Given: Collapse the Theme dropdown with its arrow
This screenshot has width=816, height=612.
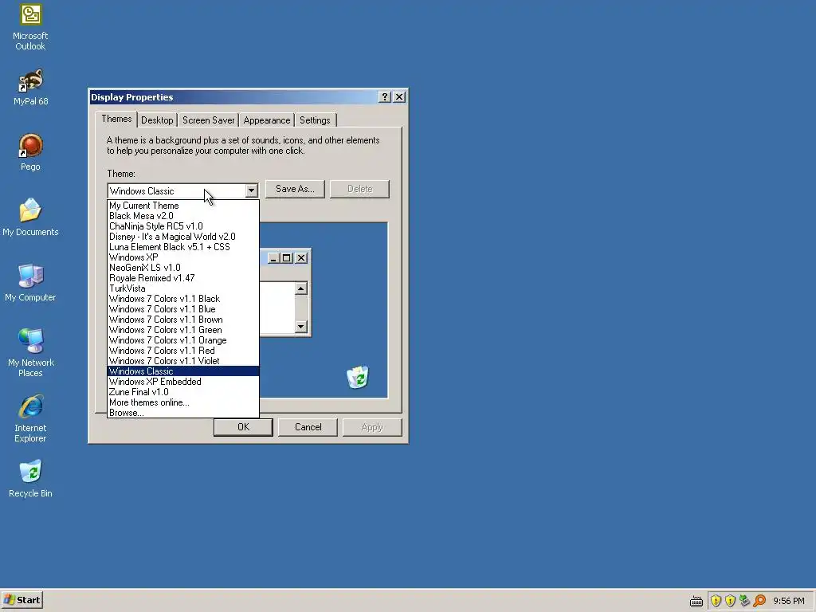Looking at the screenshot, I should pos(251,191).
